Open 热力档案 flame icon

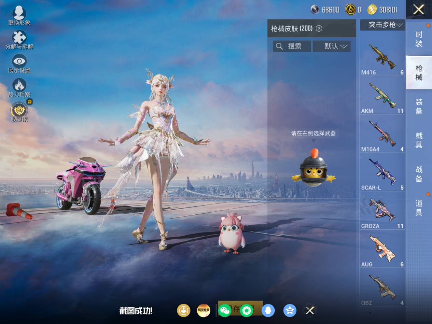pos(19,88)
